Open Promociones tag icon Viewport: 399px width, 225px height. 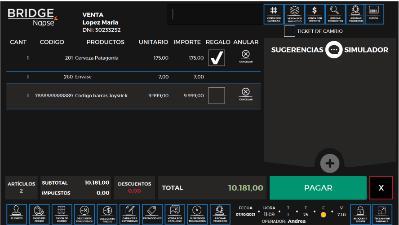(x=152, y=214)
